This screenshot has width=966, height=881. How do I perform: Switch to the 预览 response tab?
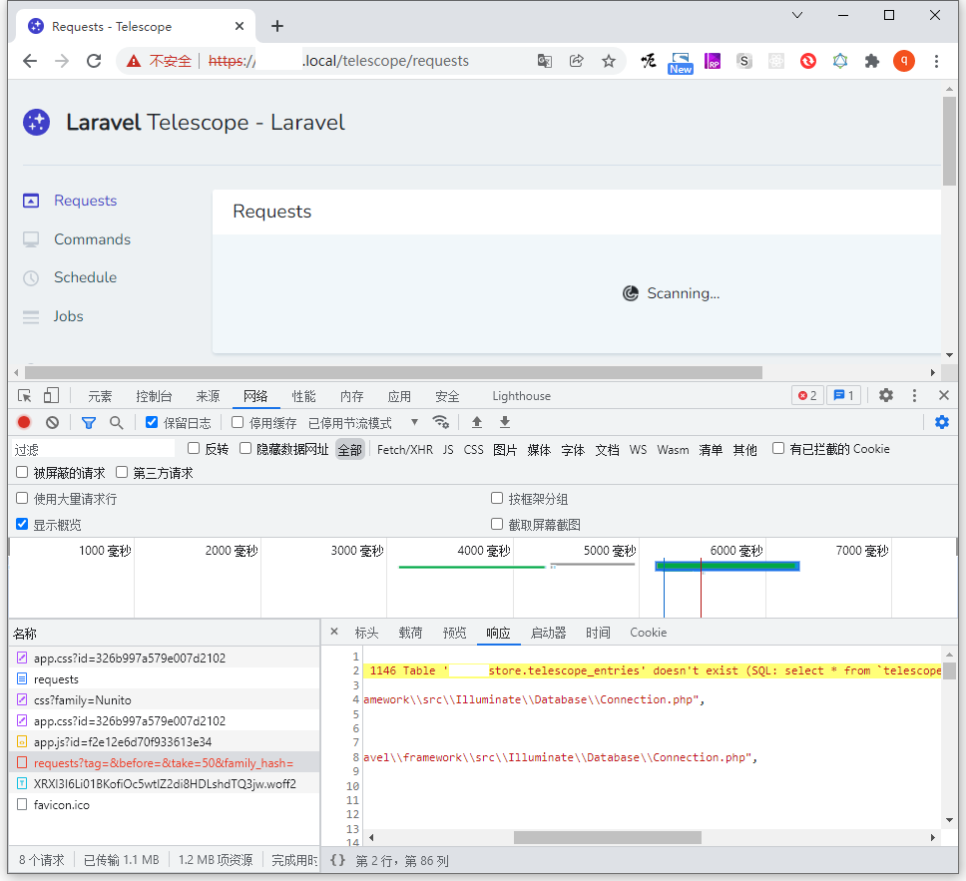point(454,633)
